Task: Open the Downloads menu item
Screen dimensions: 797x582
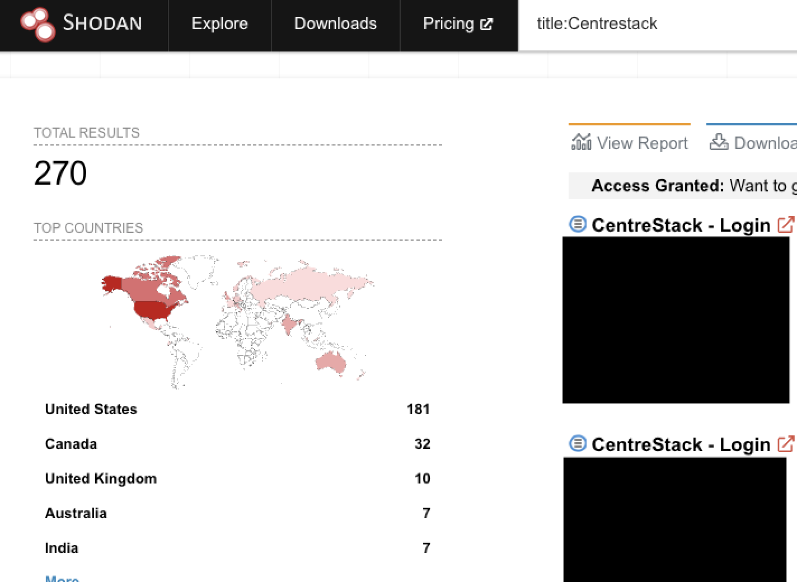Action: pyautogui.click(x=335, y=24)
